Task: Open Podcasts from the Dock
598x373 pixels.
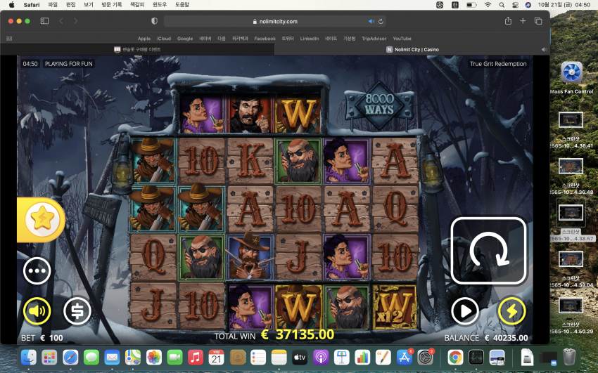Action: [x=321, y=358]
